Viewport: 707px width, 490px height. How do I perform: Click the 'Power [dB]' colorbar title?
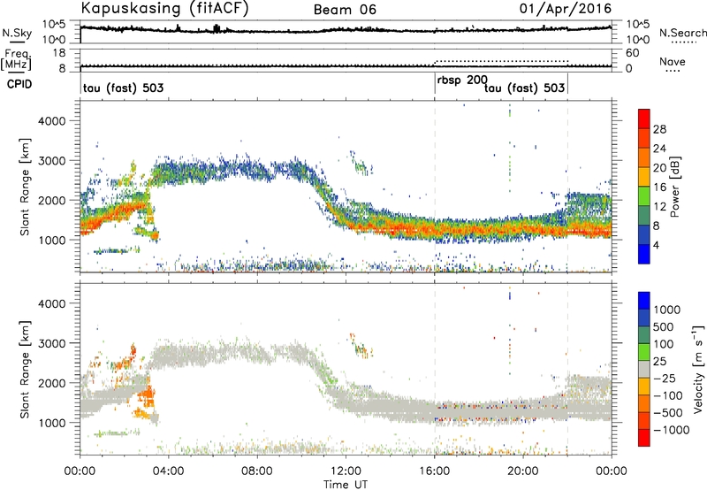coord(674,187)
